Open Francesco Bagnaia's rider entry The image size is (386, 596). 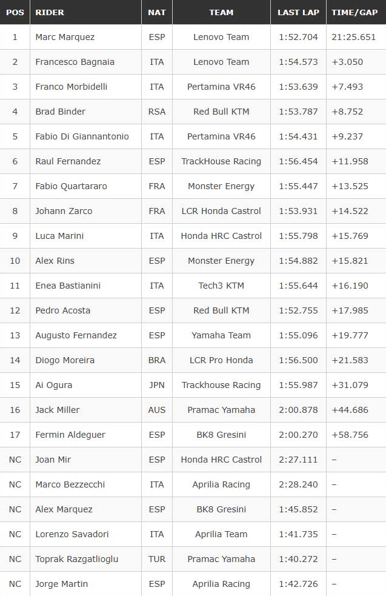point(75,62)
